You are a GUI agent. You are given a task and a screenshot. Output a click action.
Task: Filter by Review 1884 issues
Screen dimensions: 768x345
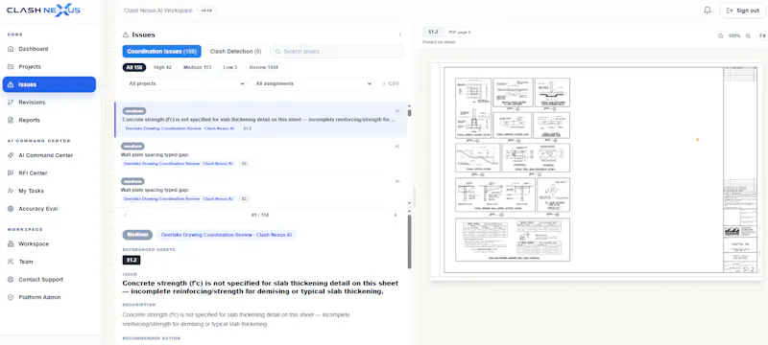click(263, 67)
